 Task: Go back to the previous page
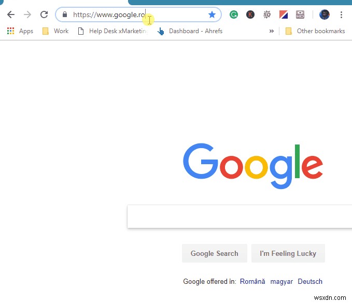[x=11, y=15]
